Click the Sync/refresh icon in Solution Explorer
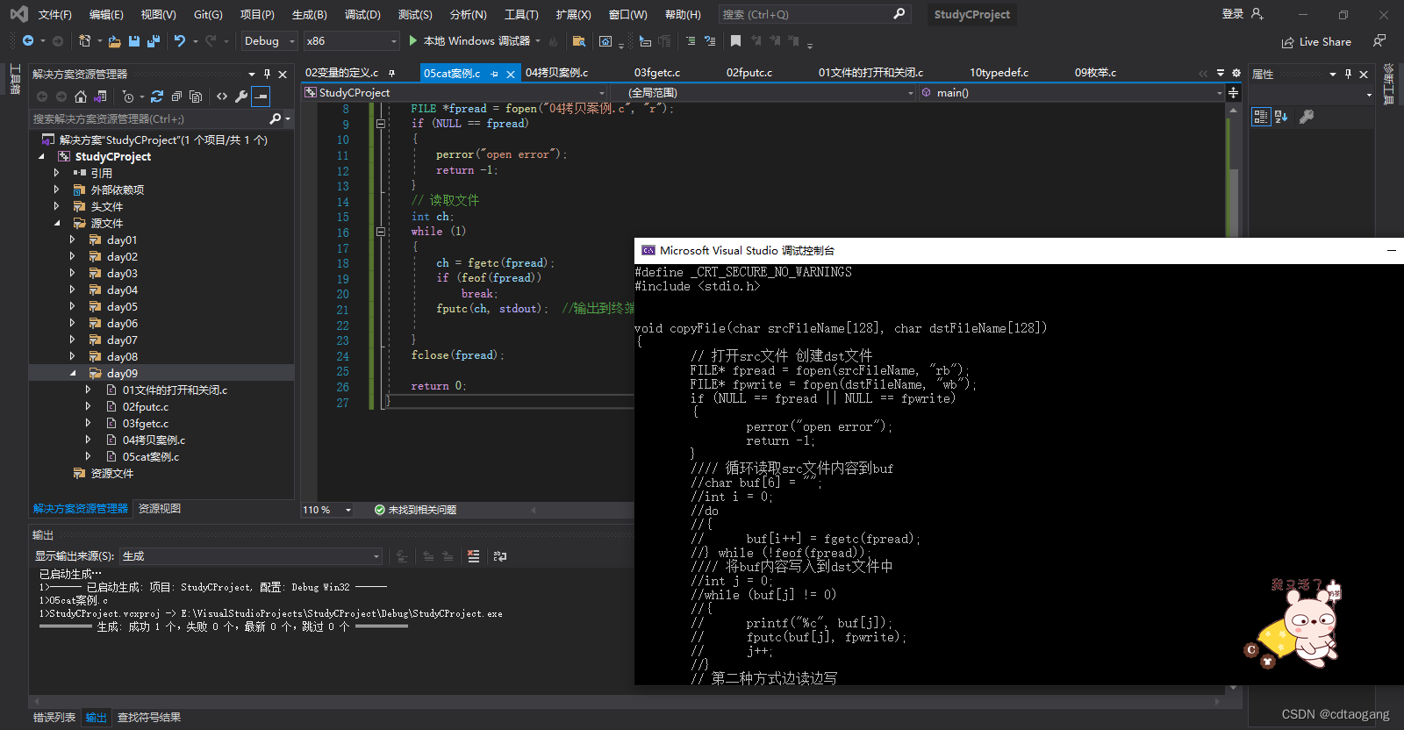 [x=157, y=97]
